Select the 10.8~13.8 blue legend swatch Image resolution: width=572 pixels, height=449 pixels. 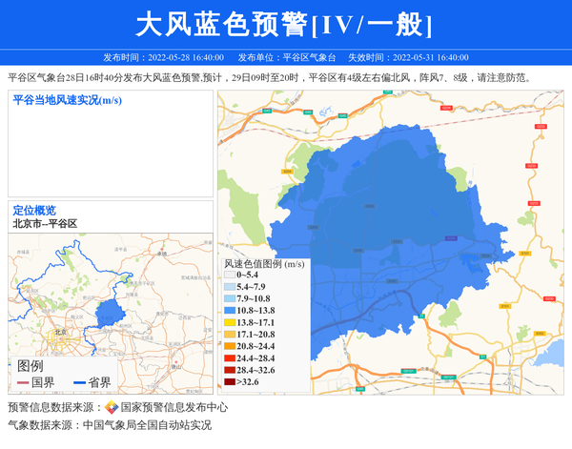pos(229,311)
